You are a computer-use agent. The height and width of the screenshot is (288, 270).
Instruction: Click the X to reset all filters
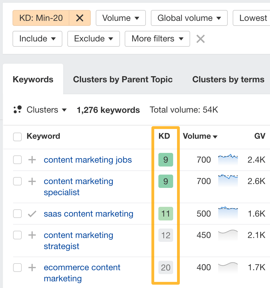coord(200,39)
